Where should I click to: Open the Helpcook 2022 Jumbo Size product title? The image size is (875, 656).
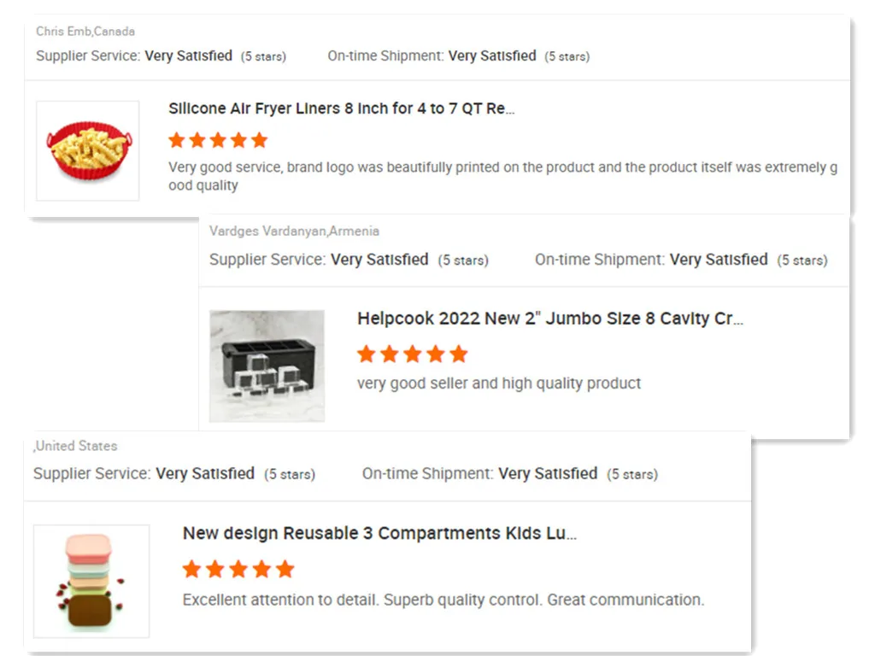[x=549, y=319]
